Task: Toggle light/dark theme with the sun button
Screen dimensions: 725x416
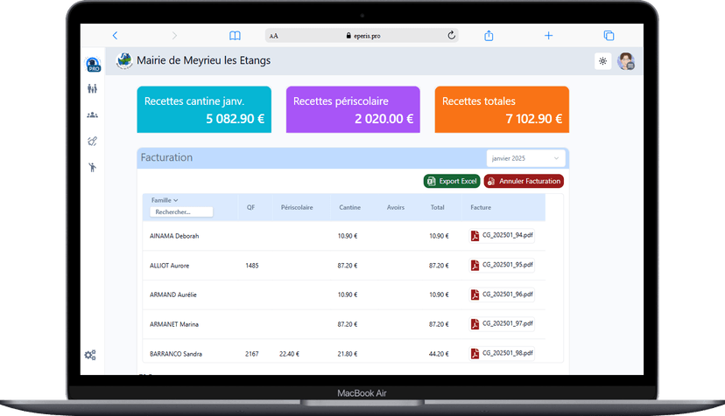Action: [602, 61]
